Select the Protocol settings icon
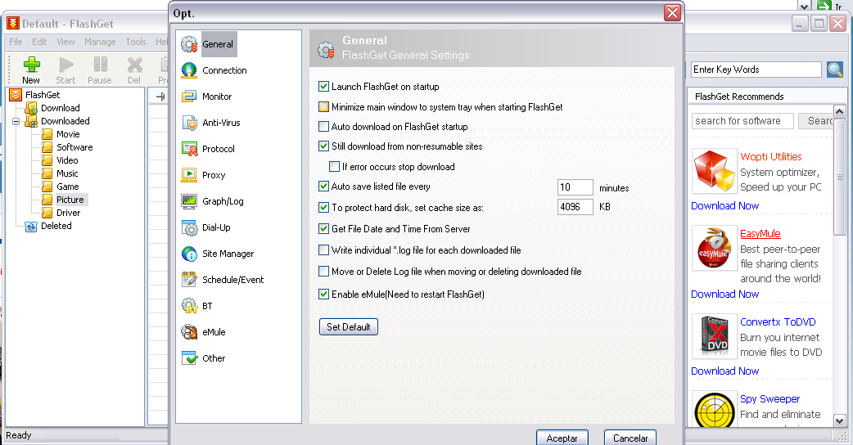This screenshot has height=445, width=853. click(x=189, y=149)
